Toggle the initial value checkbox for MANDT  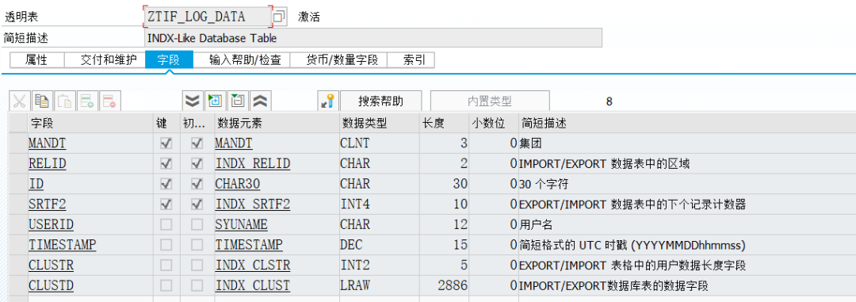coord(197,143)
